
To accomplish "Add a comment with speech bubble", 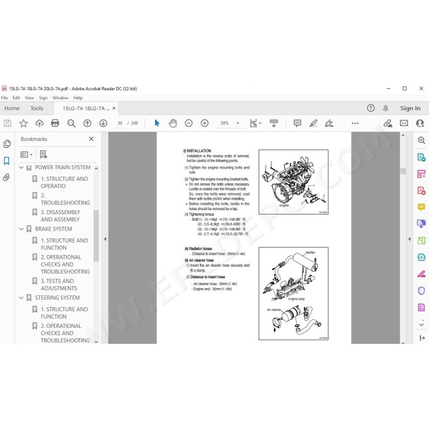I will [297, 123].
